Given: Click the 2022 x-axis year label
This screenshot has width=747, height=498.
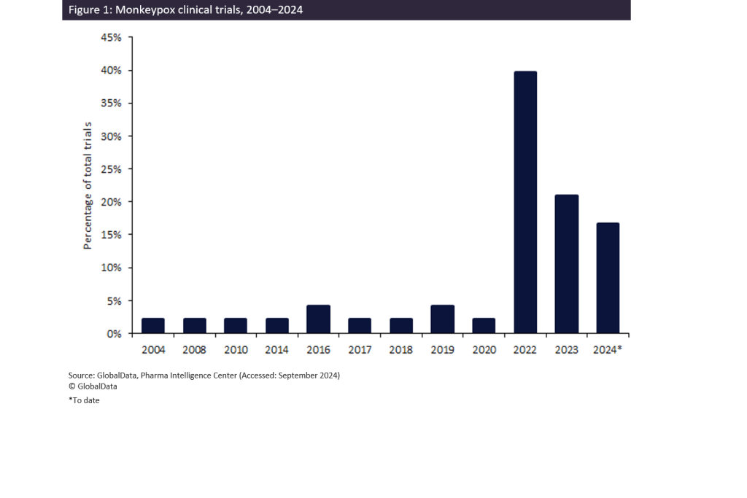Looking at the screenshot, I should coord(525,350).
